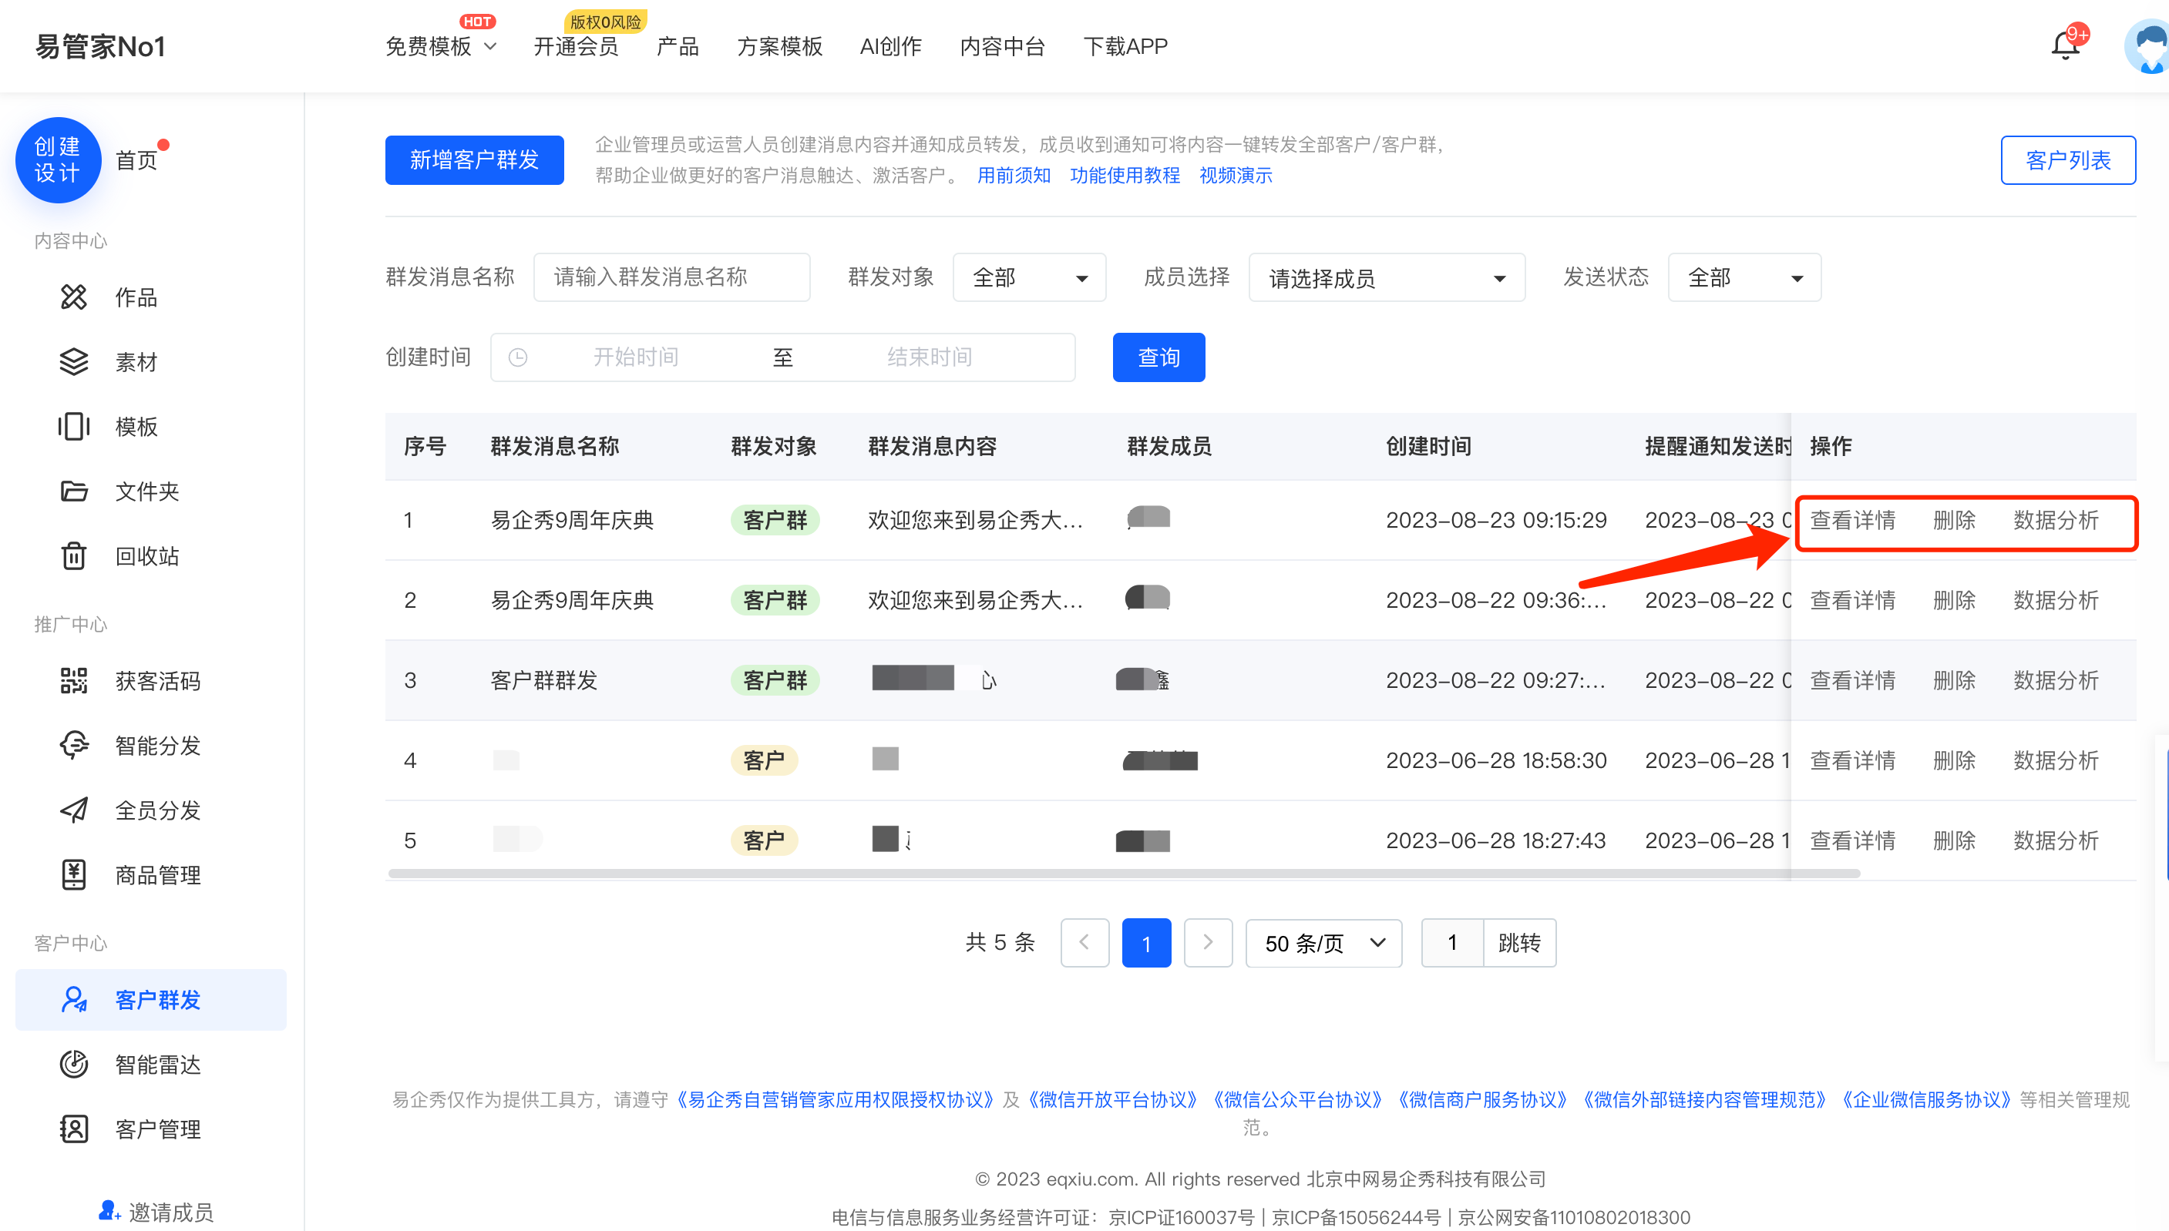2169x1231 pixels.
Task: Click the 智能雷达 radar icon
Action: coord(73,1065)
